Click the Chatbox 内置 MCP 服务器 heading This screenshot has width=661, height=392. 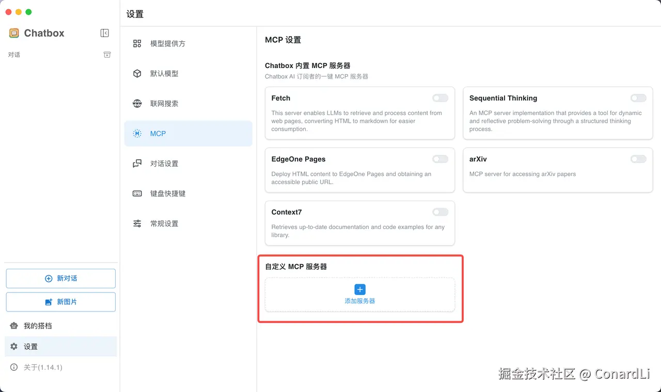(x=308, y=66)
